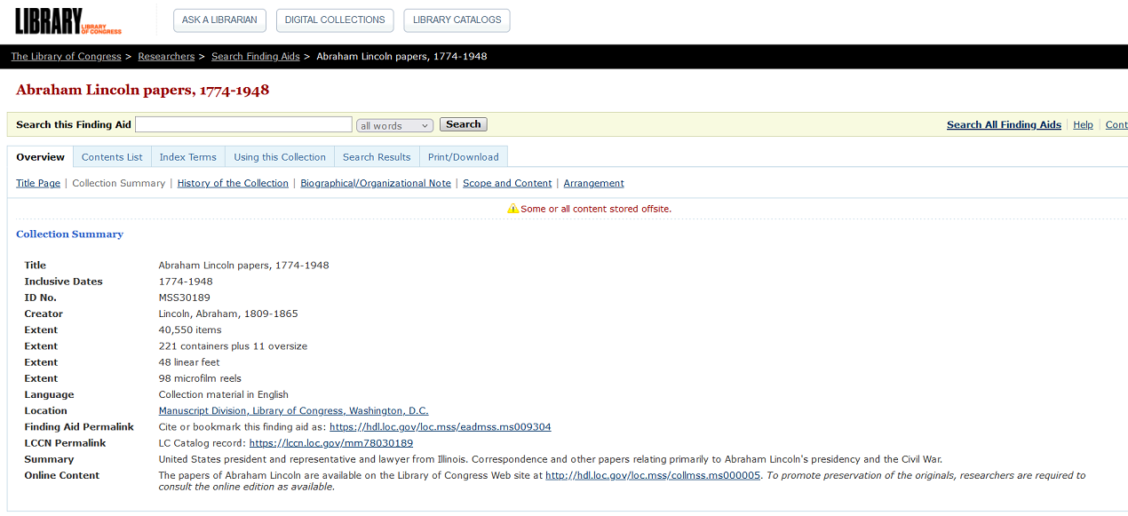Open Library Catalogs
1128x516 pixels.
(x=457, y=20)
